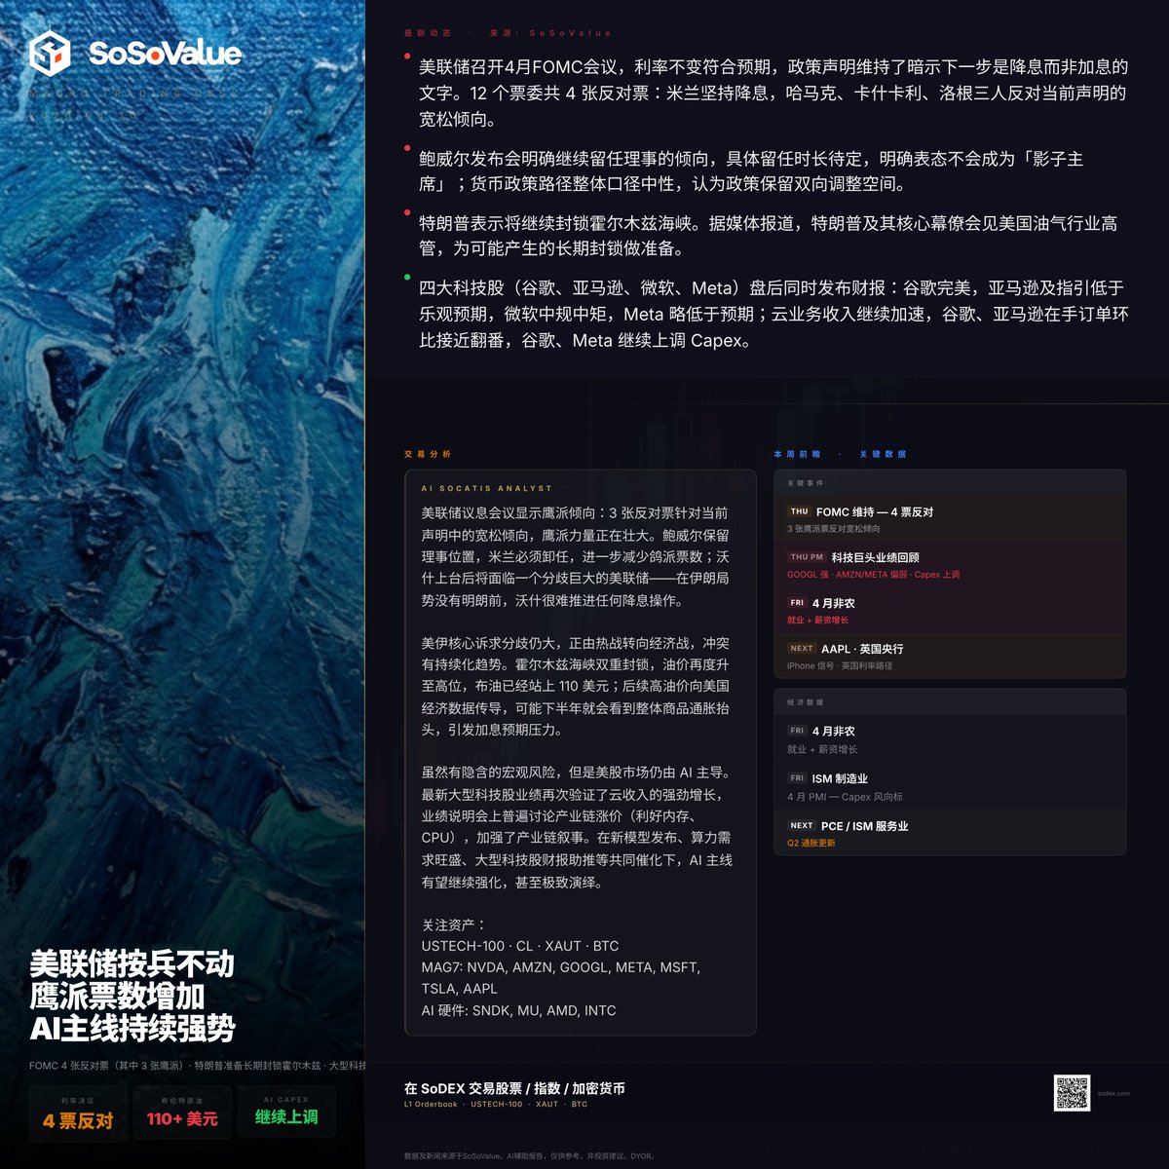
Task: Click the NEXT badge beside PCE / ISM 服务业
Action: [x=802, y=825]
